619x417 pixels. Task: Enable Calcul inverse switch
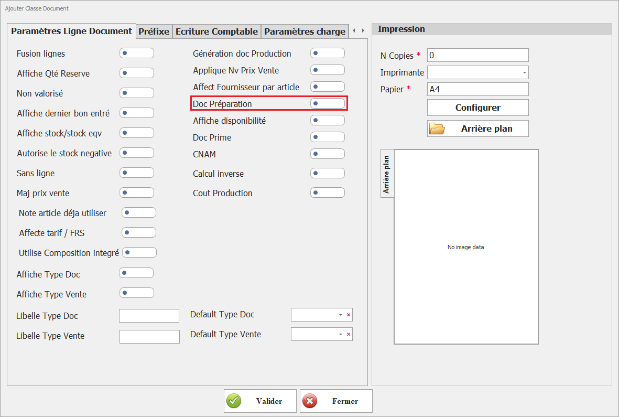(x=327, y=173)
